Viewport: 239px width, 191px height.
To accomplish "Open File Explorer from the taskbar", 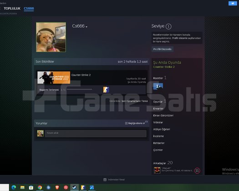I will coord(23,187).
